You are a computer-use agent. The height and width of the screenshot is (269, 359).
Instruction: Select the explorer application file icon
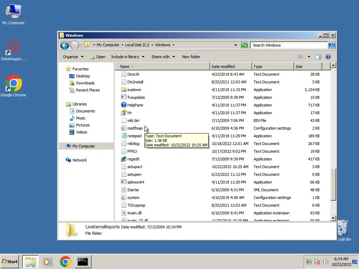[x=124, y=90]
